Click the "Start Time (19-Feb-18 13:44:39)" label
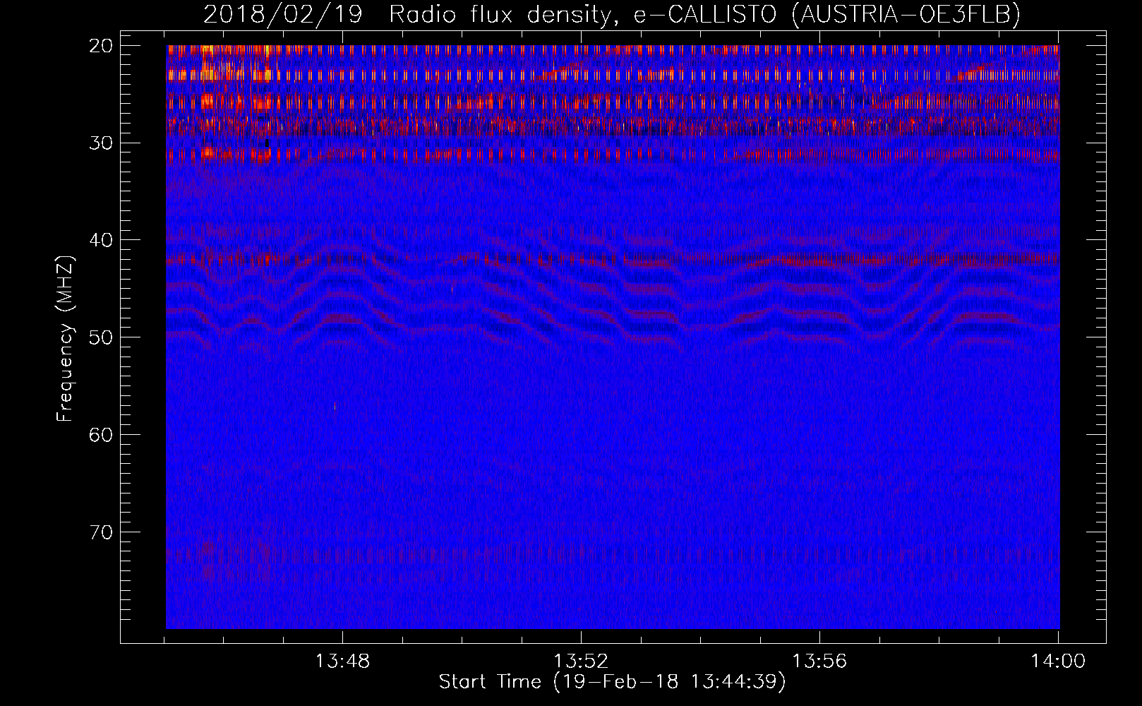 (612, 682)
